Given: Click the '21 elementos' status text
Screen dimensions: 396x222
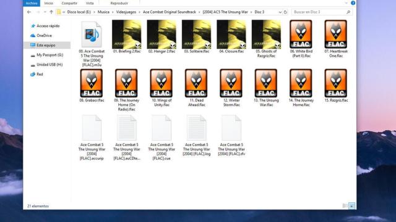Looking at the screenshot, I should click(x=38, y=206).
